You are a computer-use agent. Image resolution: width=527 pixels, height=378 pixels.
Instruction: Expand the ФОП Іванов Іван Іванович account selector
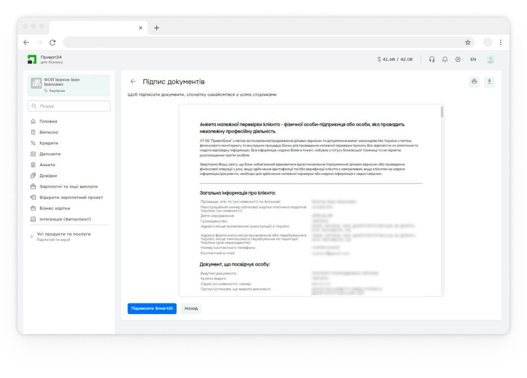pos(69,85)
